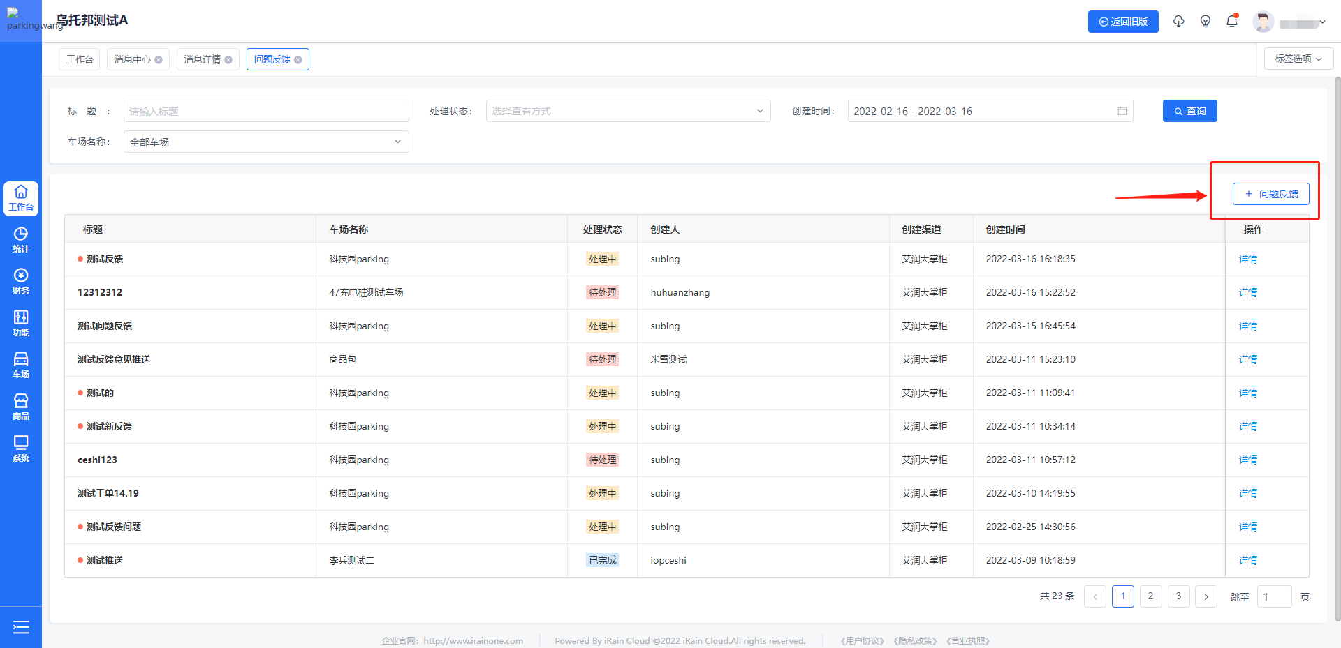The width and height of the screenshot is (1341, 648).
Task: Expand the 标签选项 dropdown
Action: click(1298, 59)
